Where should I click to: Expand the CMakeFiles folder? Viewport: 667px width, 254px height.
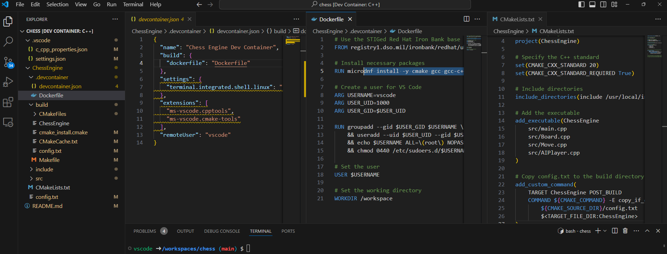point(35,114)
